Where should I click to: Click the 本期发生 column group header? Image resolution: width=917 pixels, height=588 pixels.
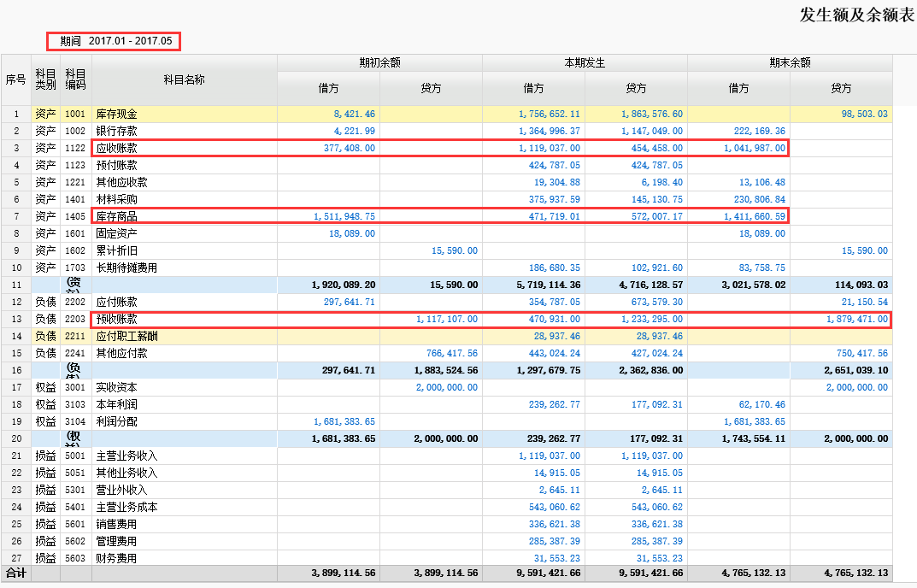(x=585, y=62)
